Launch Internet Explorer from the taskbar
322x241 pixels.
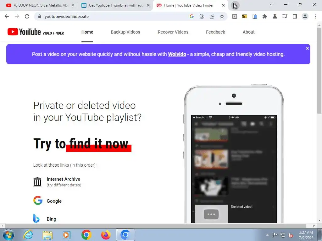click(x=28, y=235)
